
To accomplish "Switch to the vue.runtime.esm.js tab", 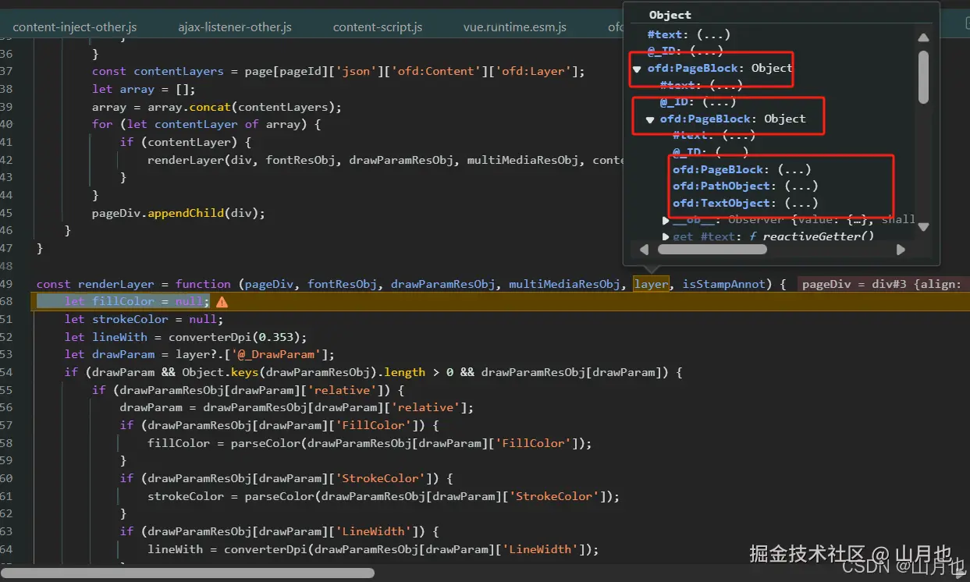I will pyautogui.click(x=515, y=27).
